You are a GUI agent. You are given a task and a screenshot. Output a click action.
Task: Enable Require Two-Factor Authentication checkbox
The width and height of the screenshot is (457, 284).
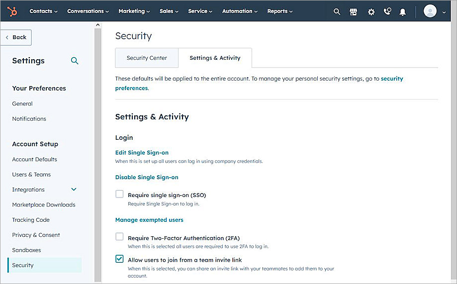click(119, 237)
